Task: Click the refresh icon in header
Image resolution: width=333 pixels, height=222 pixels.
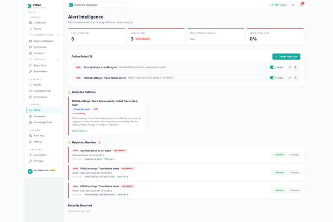Action: [293, 5]
